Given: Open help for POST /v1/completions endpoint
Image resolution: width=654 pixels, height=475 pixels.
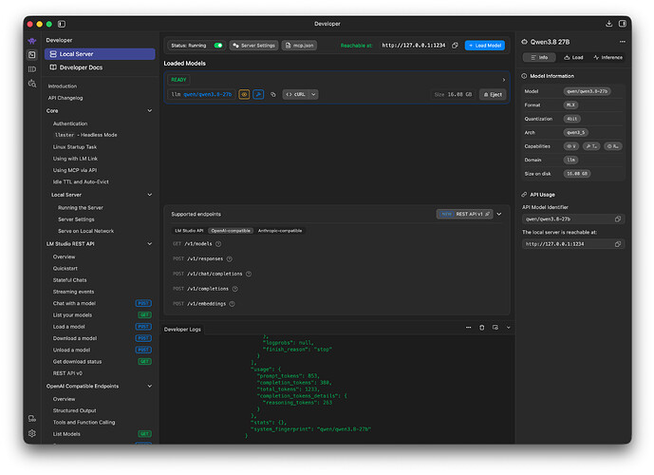Looking at the screenshot, I should tap(234, 289).
